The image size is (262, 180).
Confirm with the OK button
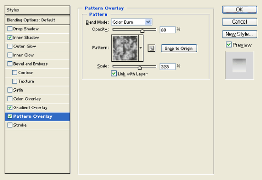240,9
